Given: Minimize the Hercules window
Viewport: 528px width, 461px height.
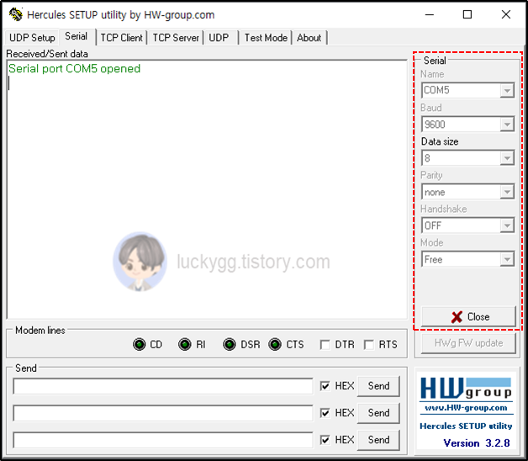Looking at the screenshot, I should tap(430, 14).
